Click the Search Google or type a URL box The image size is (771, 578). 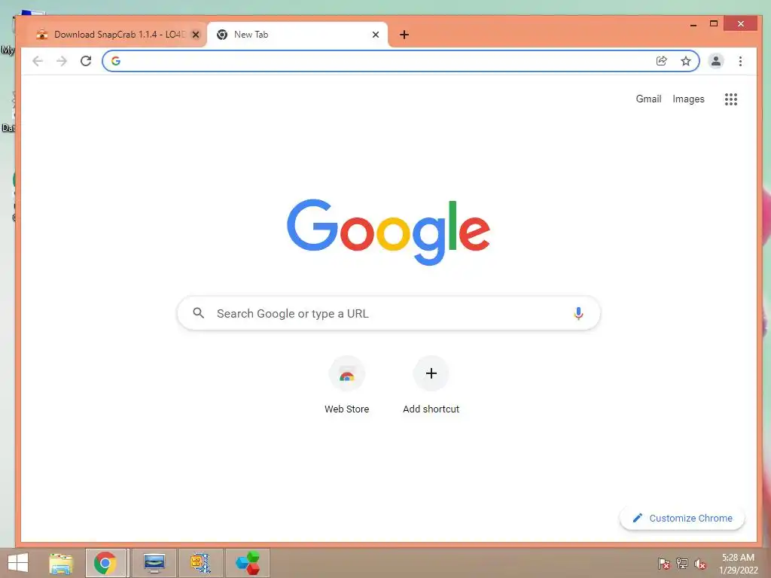pos(389,313)
